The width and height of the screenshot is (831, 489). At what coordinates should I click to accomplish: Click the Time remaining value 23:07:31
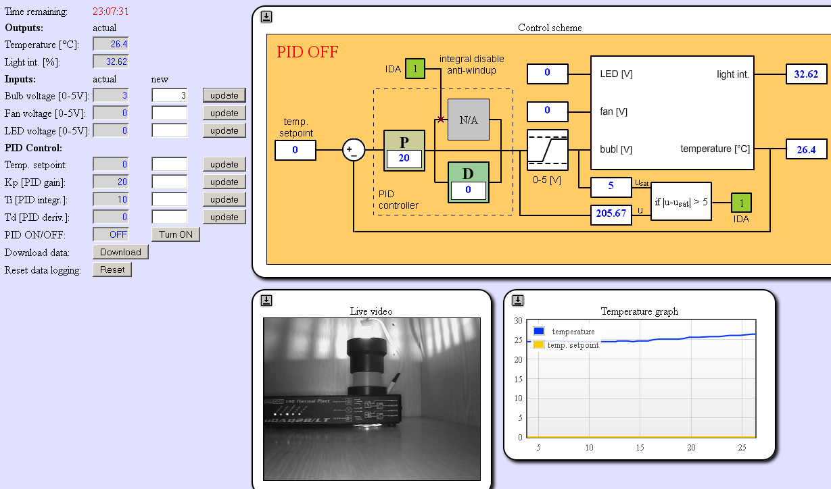[111, 11]
